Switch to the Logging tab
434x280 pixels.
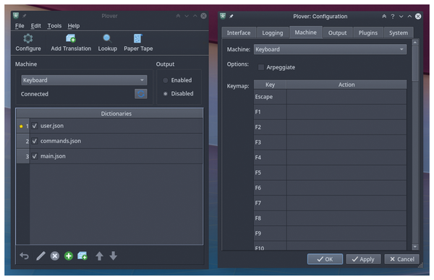273,33
